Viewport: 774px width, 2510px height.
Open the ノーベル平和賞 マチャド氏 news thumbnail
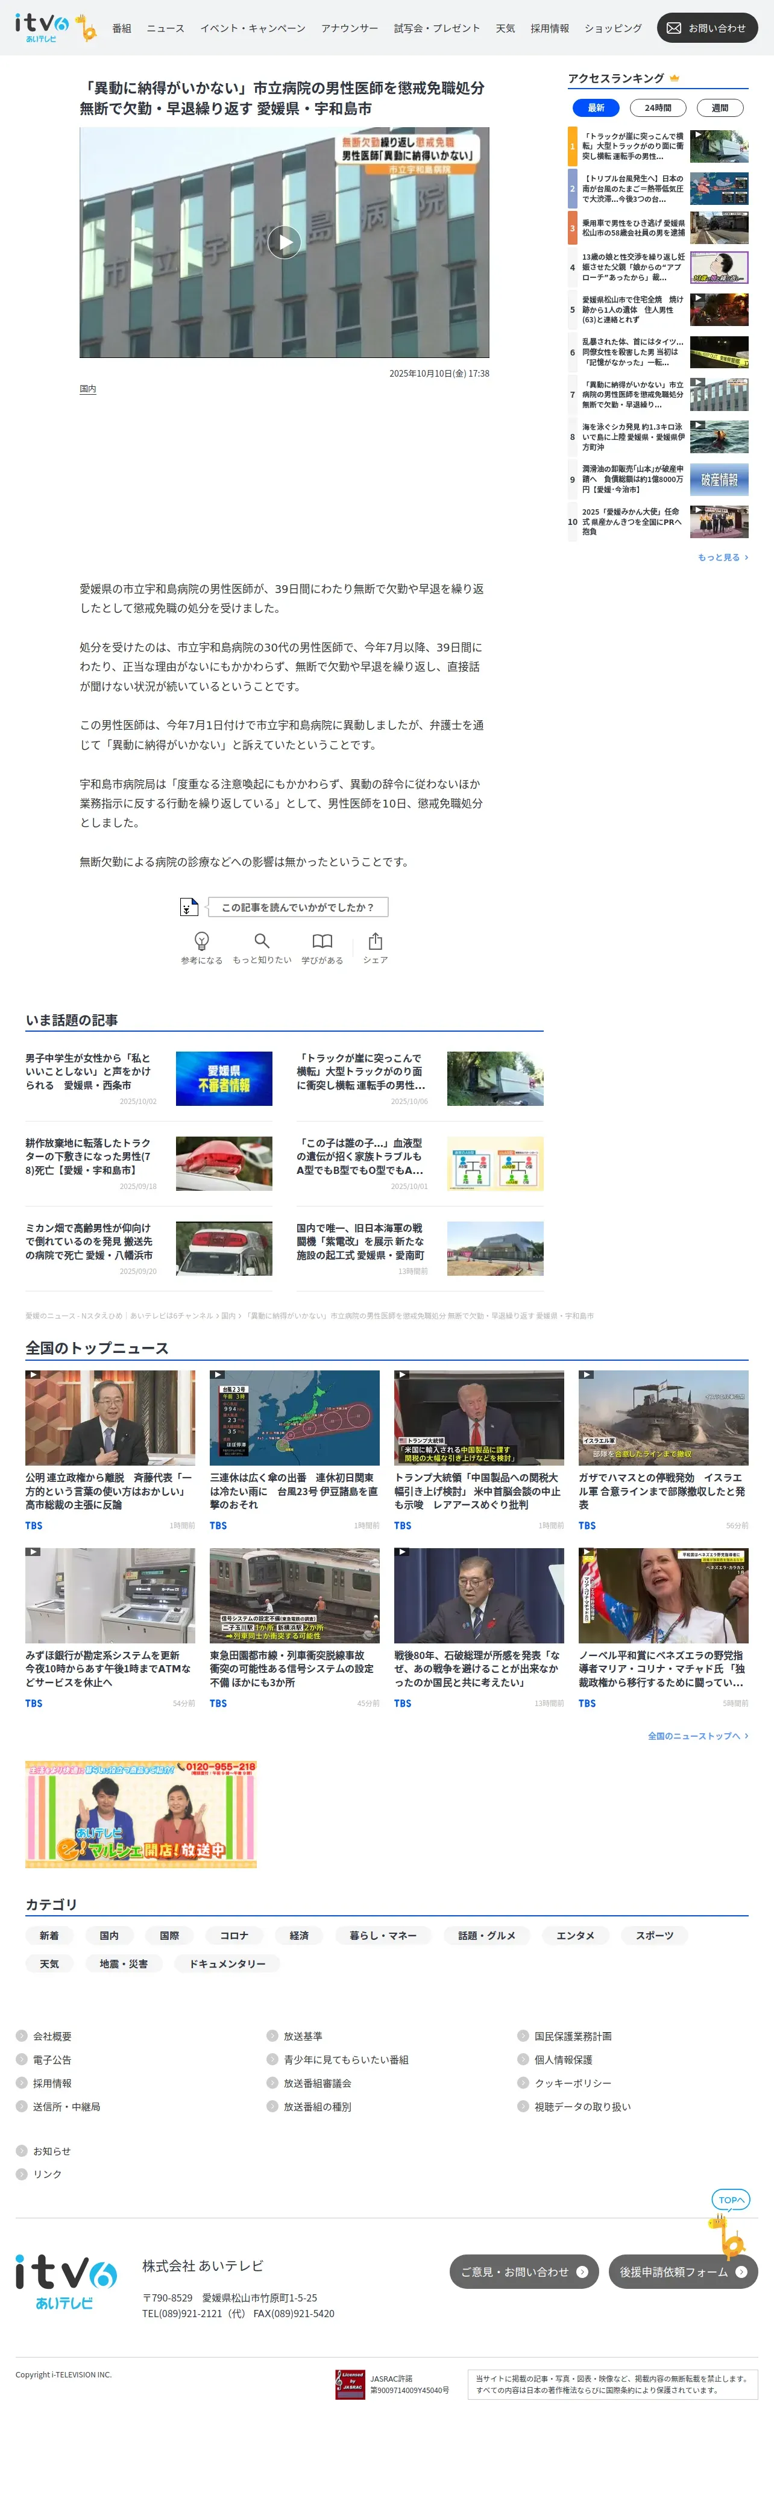(663, 1595)
